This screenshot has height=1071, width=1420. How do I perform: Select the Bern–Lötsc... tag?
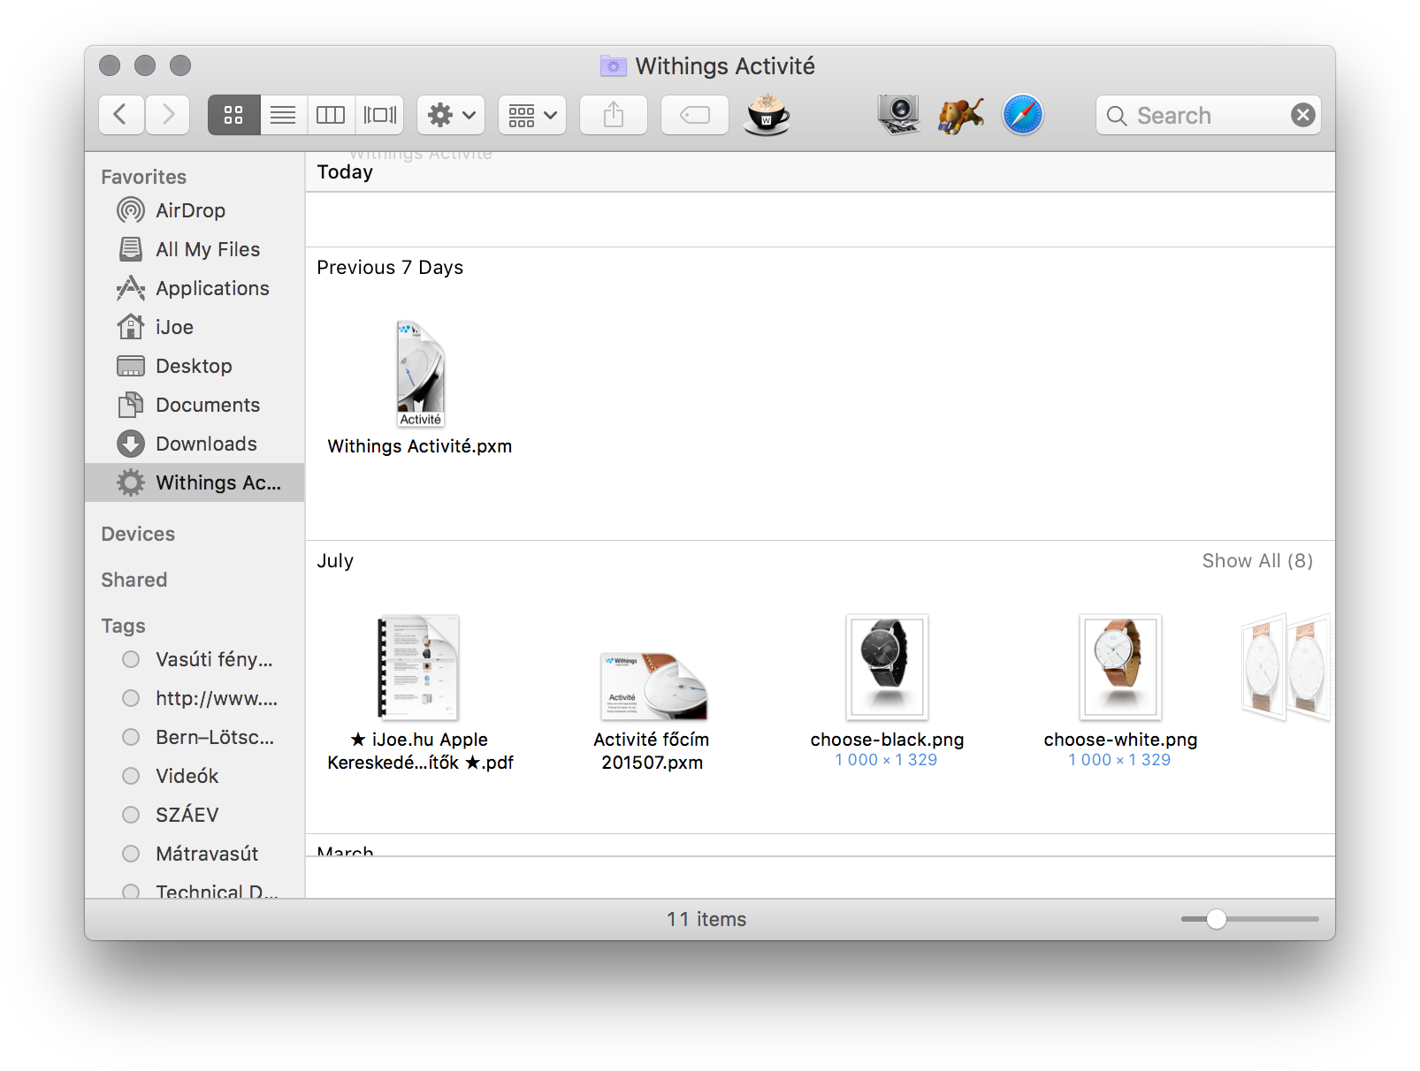(195, 737)
